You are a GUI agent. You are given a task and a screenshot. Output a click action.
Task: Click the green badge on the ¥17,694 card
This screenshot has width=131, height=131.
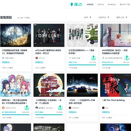(60, 108)
